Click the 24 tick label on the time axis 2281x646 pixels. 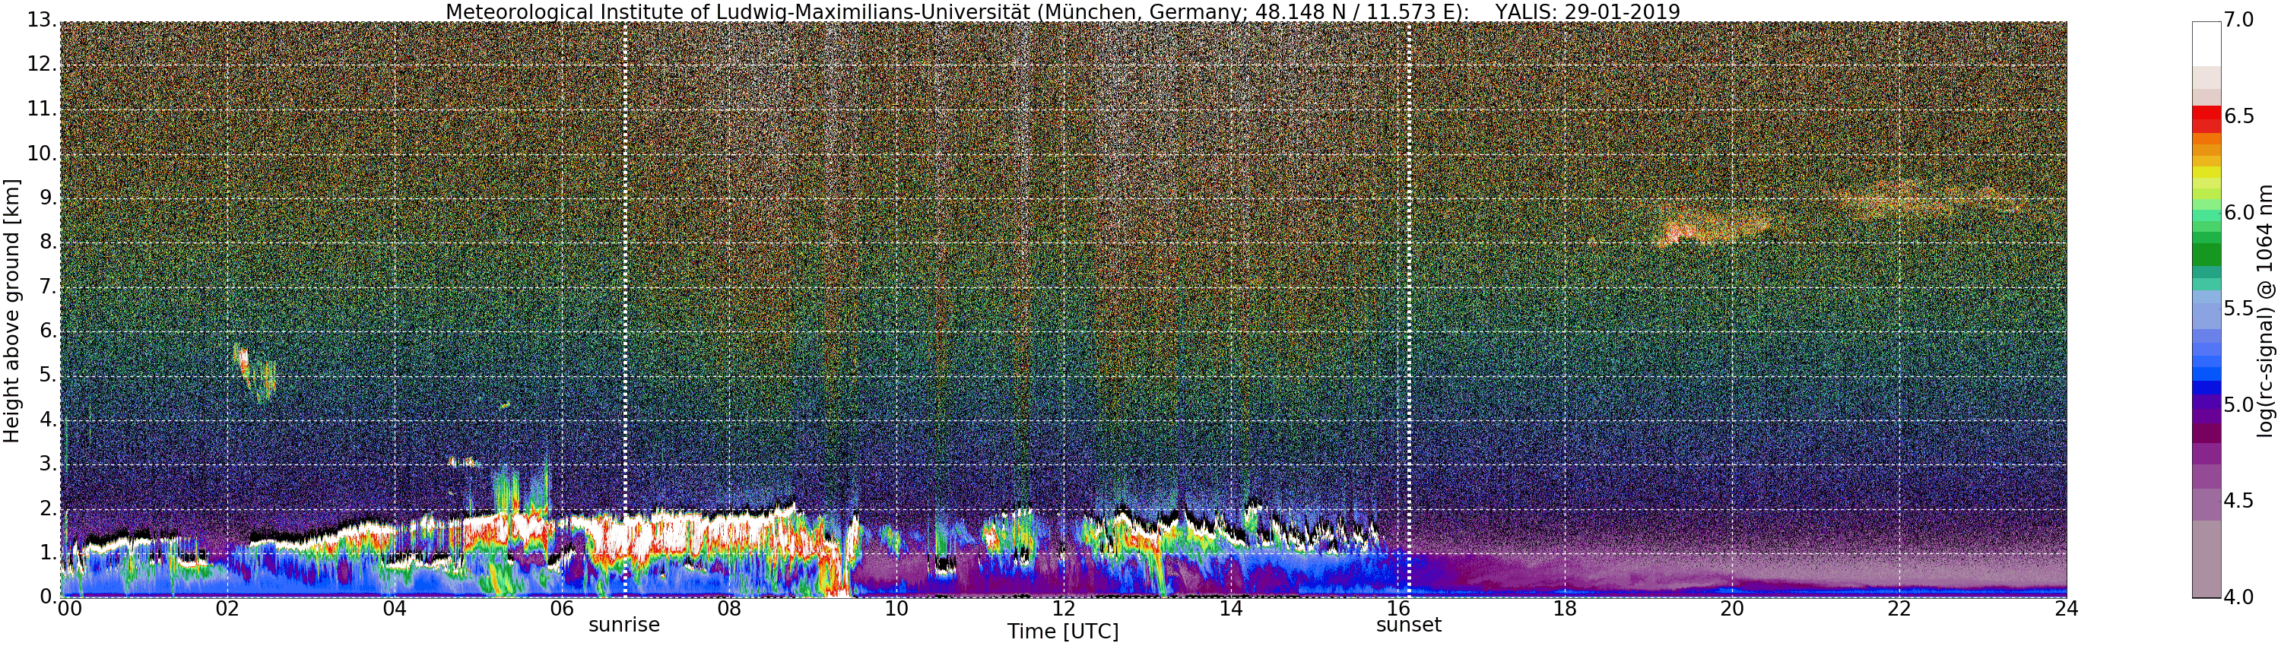2067,609
